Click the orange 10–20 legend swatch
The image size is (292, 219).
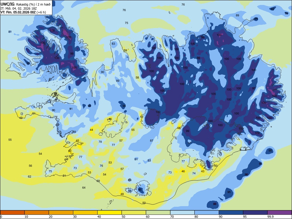37,213
